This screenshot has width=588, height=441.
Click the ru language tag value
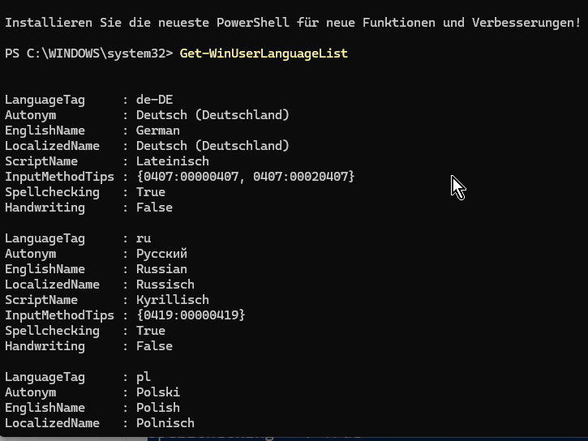[144, 238]
